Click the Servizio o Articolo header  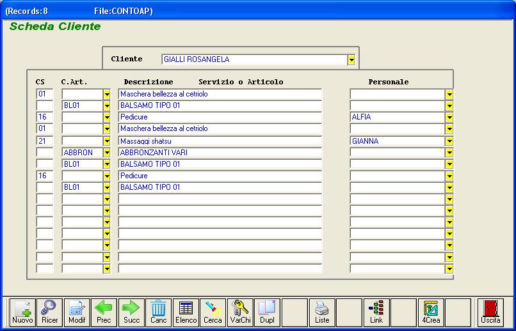pos(241,82)
